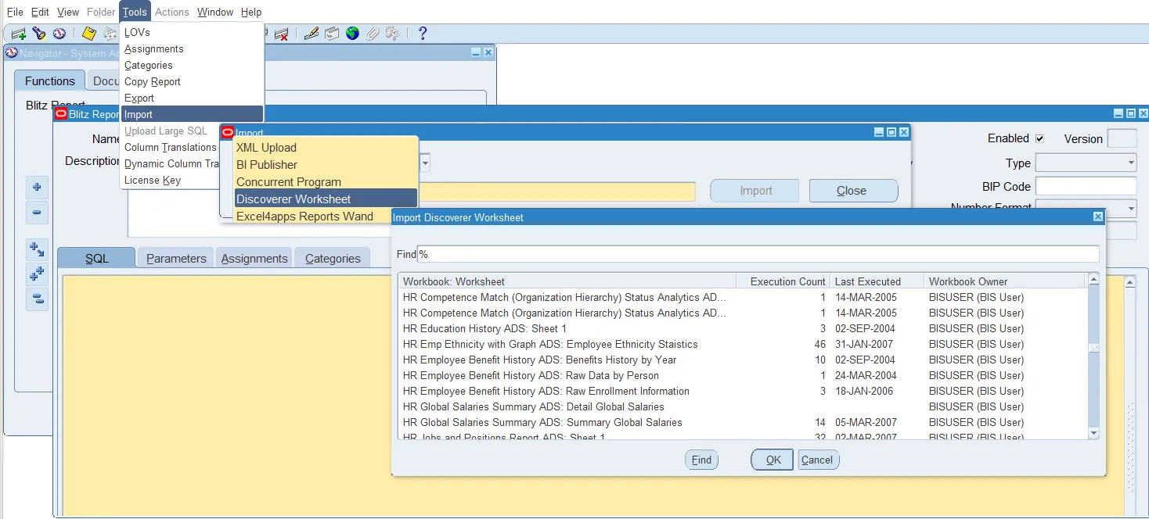Click the Navigator window title icon
1149x519 pixels.
point(12,52)
